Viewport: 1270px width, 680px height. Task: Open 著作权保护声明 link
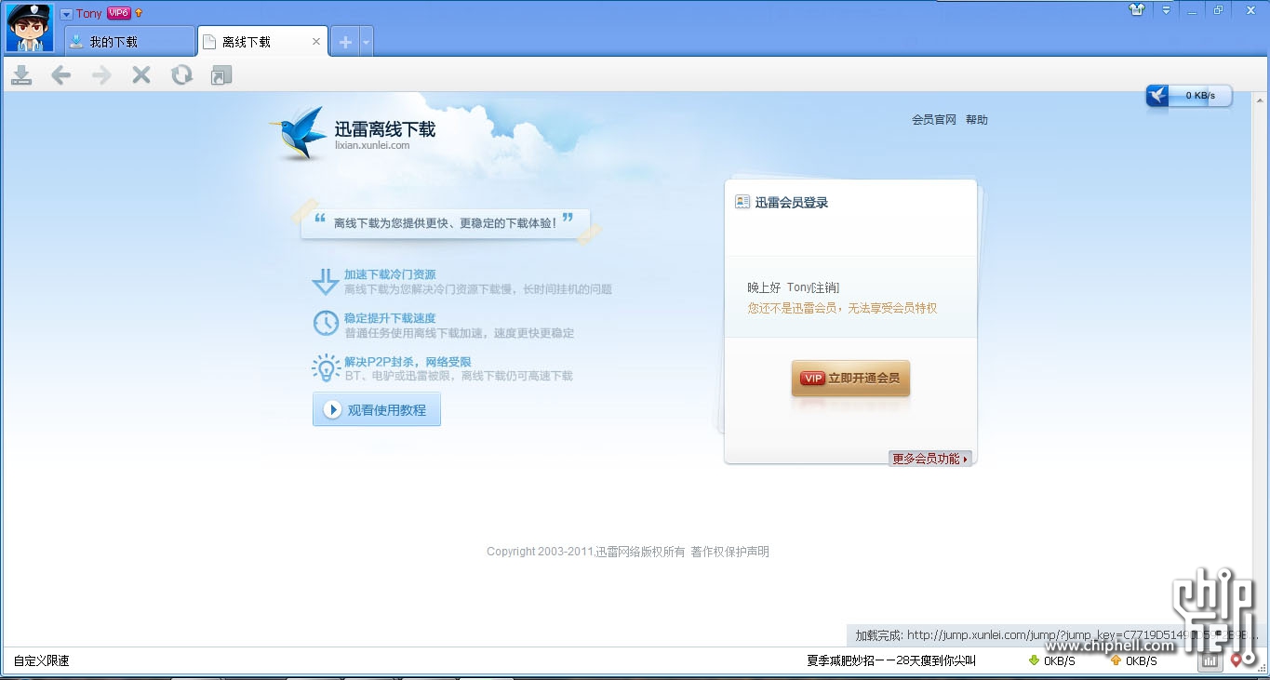[x=729, y=552]
